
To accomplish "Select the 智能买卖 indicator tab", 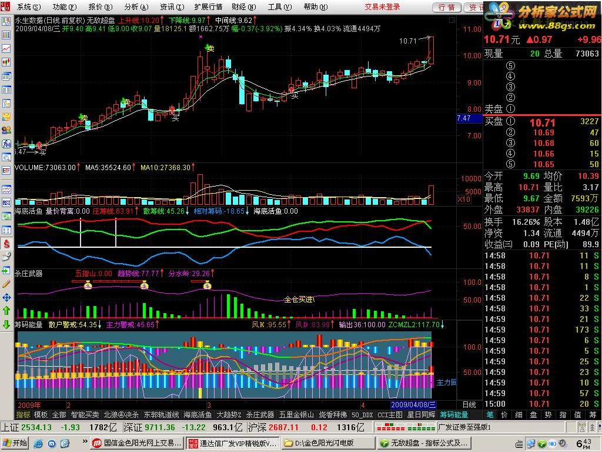I will [x=85, y=415].
